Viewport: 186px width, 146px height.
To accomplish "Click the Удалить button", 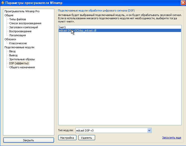I will [x=87, y=138].
